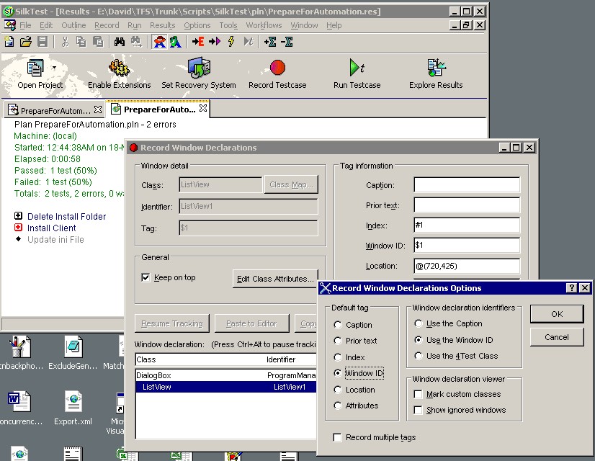Open the Open Project dropdown arrow
The image size is (595, 461).
point(54,68)
